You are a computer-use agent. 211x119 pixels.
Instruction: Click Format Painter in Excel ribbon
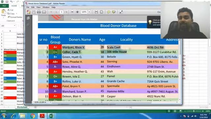point(15,17)
